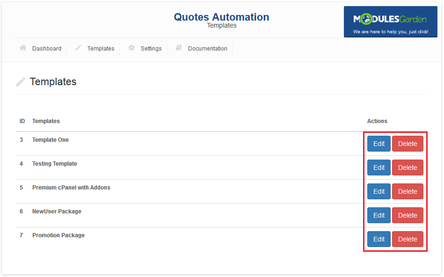The height and width of the screenshot is (277, 444).
Task: Delete the Template One entry
Action: [x=408, y=144]
